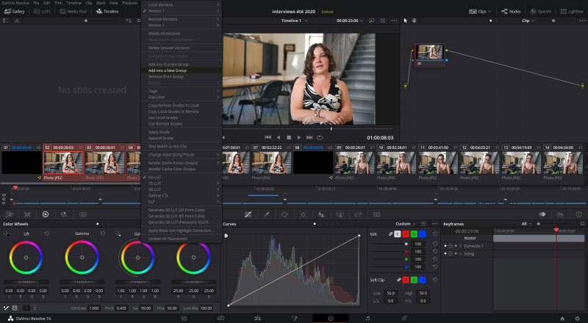Expand the Sizing keyframe track
The width and height of the screenshot is (588, 323).
click(461, 254)
